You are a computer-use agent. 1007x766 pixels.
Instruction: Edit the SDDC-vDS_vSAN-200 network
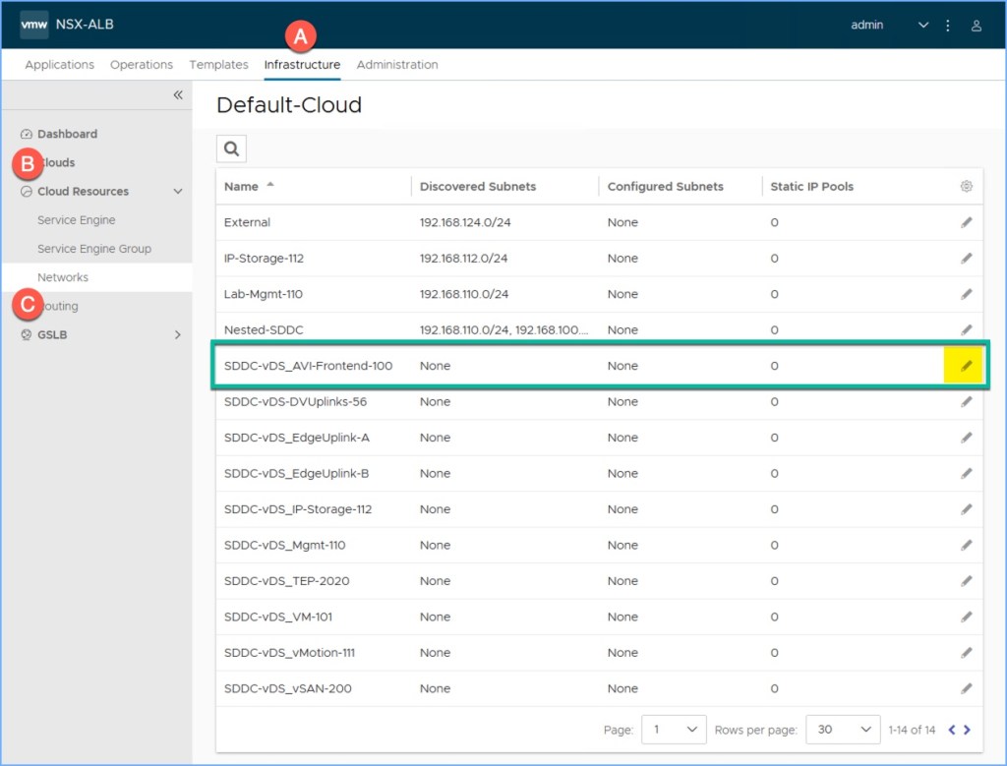[966, 688]
